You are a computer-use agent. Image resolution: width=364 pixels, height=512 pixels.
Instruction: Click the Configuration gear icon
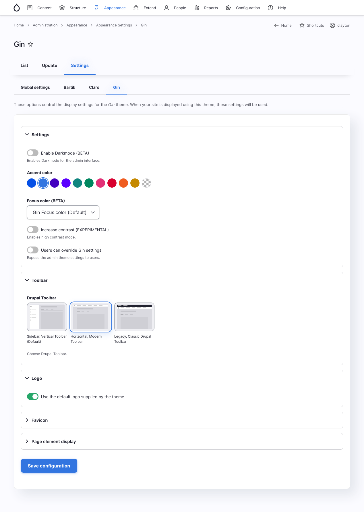point(228,8)
